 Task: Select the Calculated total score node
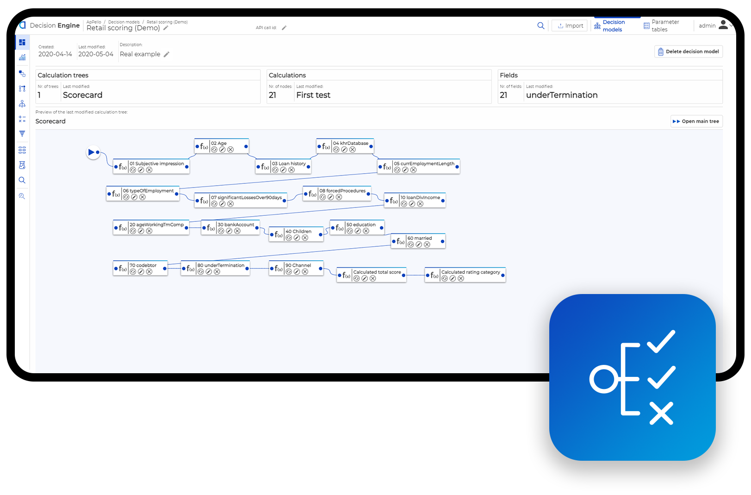pos(377,272)
